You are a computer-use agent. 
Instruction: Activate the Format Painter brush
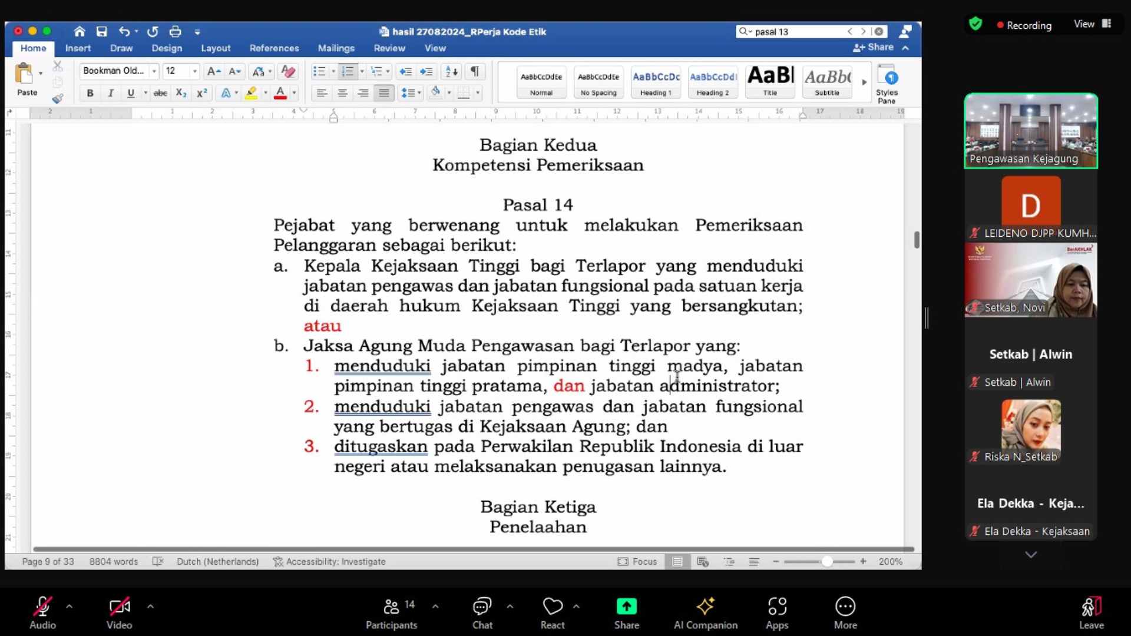pyautogui.click(x=57, y=98)
